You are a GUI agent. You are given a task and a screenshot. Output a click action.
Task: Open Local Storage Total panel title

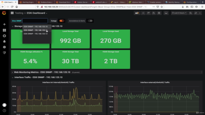70,31
